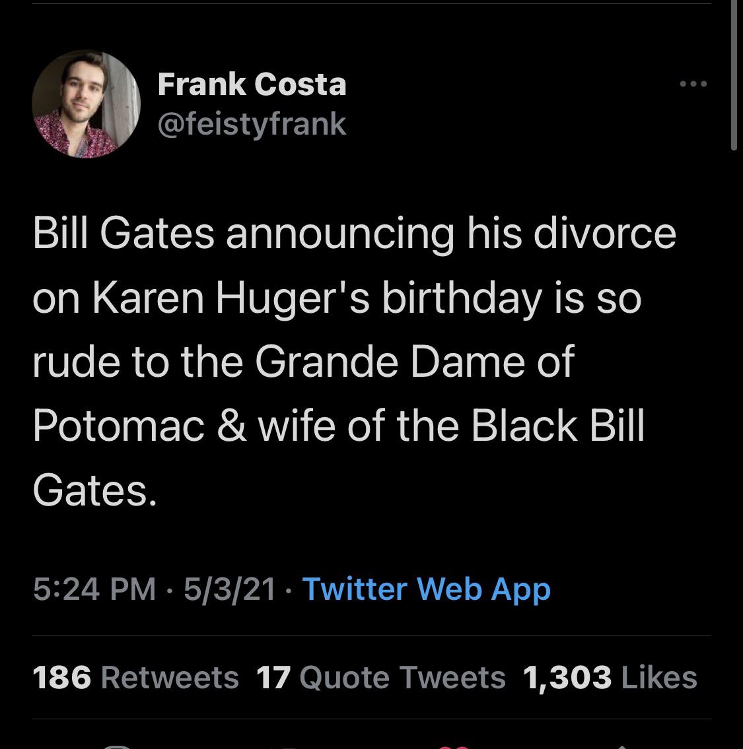The height and width of the screenshot is (749, 743).
Task: Click the final word "Gates." ending the tweet
Action: pyautogui.click(x=94, y=489)
